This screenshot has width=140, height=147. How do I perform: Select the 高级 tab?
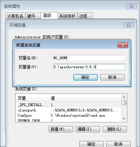click(x=49, y=16)
